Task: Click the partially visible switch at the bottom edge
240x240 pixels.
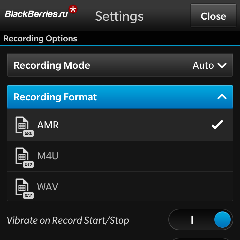Action: [x=201, y=238]
